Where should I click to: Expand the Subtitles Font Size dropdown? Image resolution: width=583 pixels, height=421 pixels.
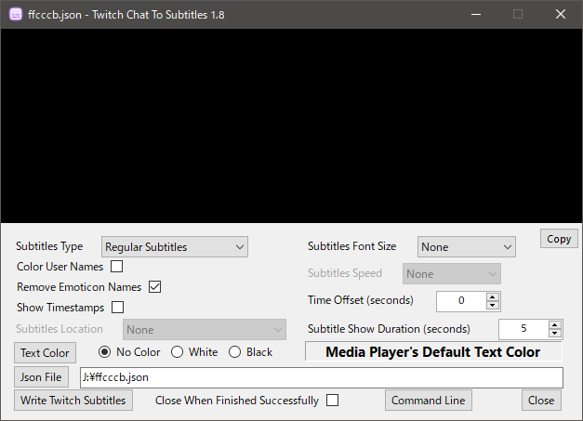tap(466, 247)
